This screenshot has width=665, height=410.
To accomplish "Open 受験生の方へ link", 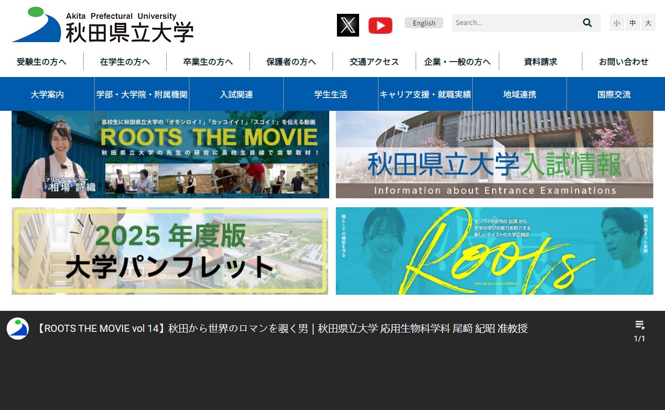I will (x=42, y=61).
